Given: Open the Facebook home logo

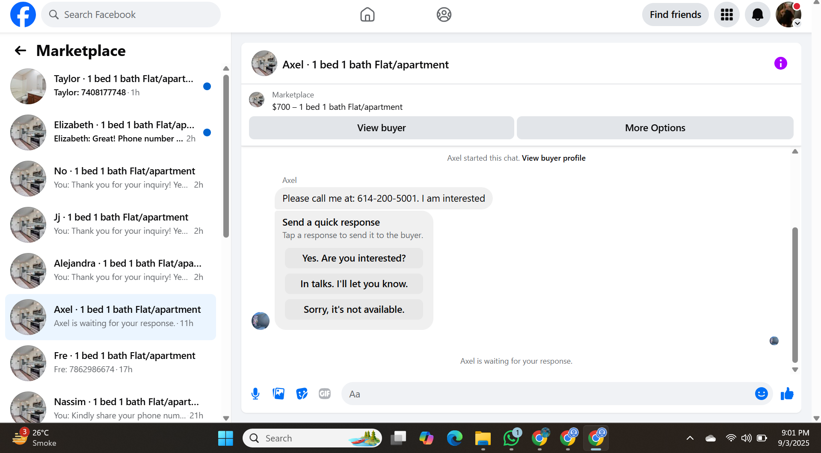Looking at the screenshot, I should [23, 15].
